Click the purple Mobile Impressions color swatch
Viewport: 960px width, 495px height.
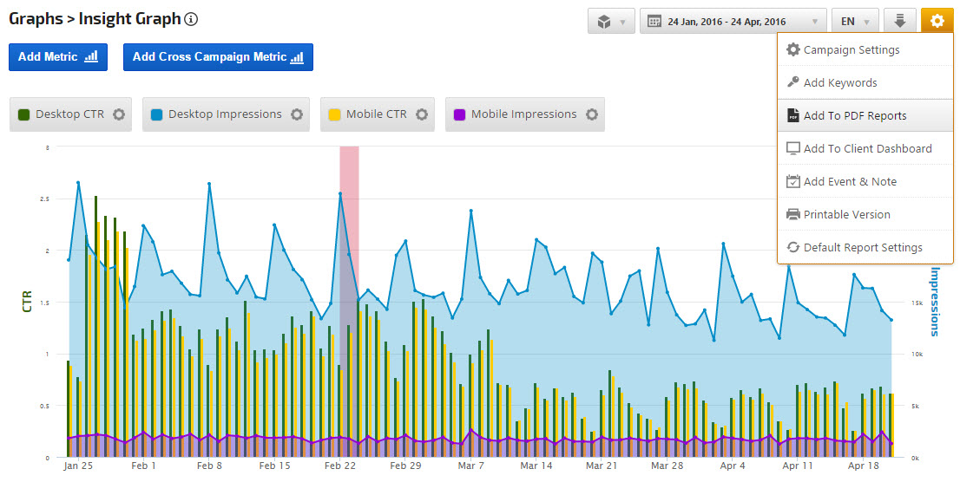click(460, 114)
